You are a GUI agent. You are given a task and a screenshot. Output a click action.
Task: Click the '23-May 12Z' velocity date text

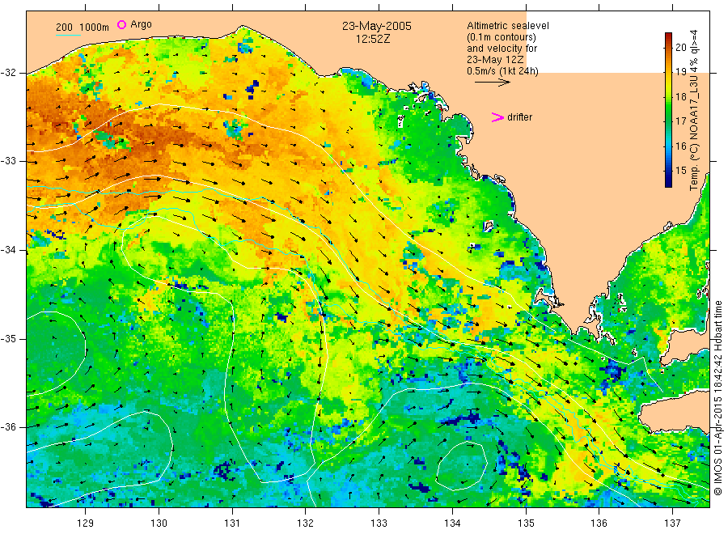[x=495, y=60]
